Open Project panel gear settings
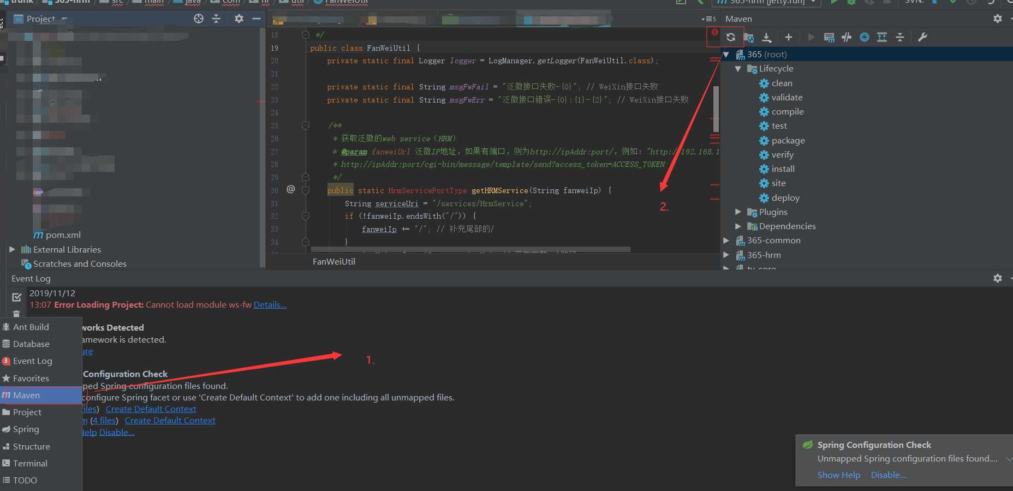Screen dimensions: 1013x491 (x=239, y=19)
